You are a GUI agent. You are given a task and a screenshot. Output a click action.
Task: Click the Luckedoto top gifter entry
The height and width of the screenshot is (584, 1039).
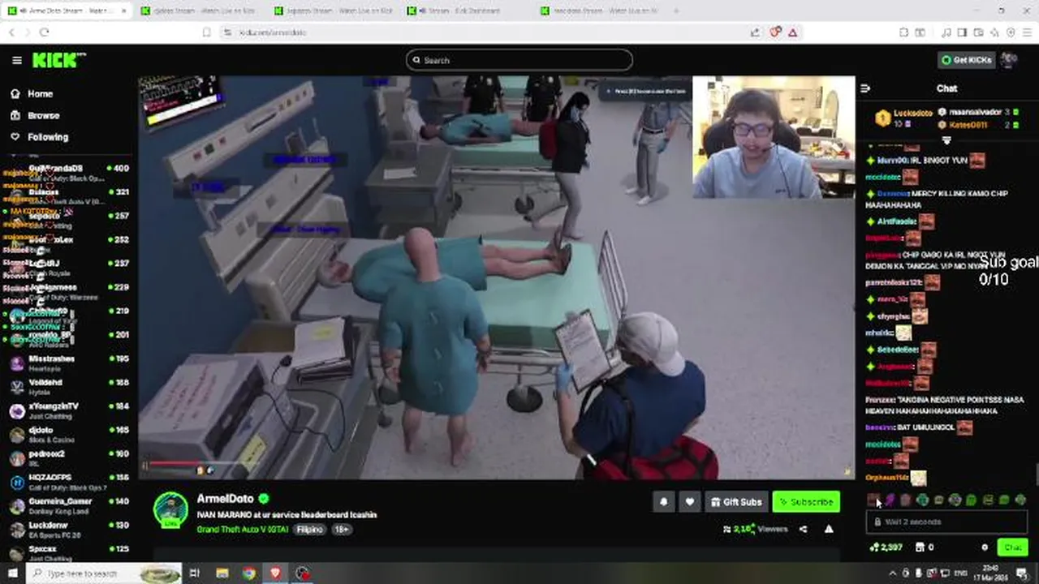click(x=904, y=118)
